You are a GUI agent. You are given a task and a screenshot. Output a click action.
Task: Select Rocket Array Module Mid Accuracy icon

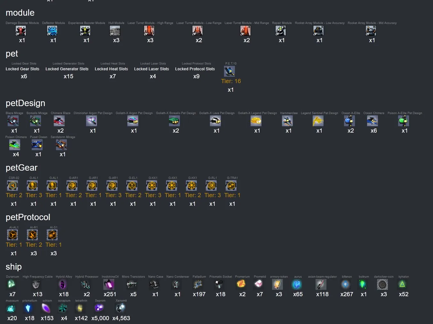[371, 31]
